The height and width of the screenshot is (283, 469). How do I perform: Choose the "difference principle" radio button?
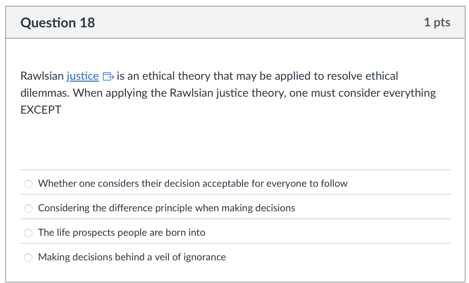point(29,208)
